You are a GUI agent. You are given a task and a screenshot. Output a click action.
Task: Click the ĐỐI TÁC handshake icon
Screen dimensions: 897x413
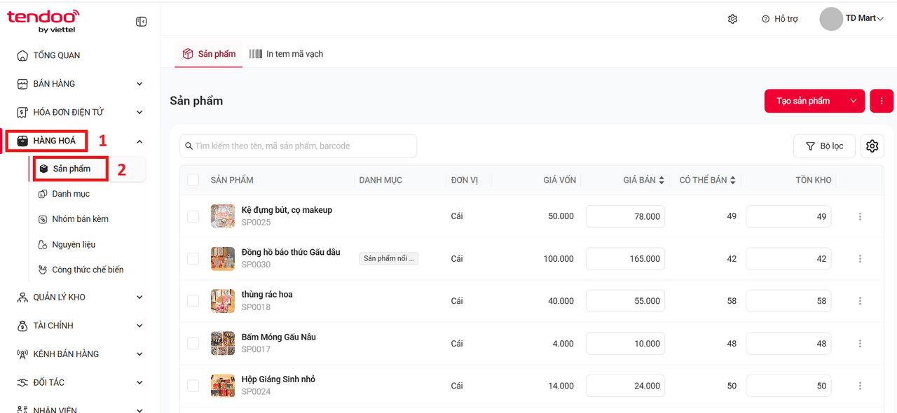coord(22,382)
